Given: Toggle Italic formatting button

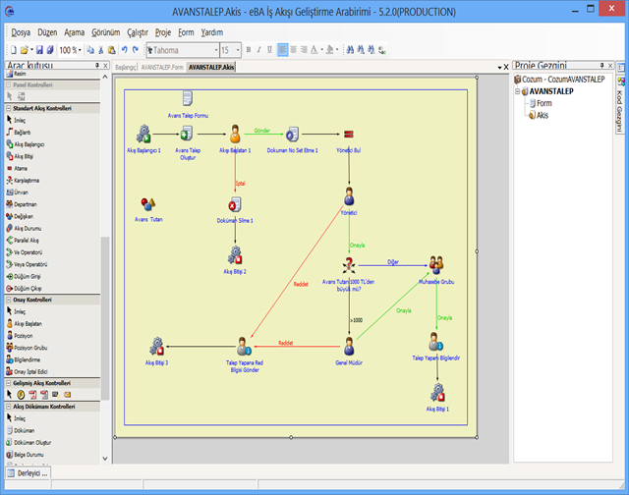Looking at the screenshot, I should [258, 50].
